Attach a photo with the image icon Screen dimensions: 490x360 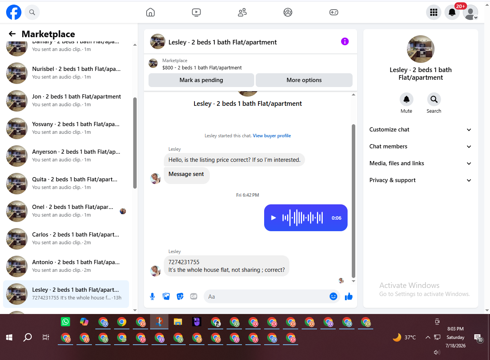click(x=166, y=296)
